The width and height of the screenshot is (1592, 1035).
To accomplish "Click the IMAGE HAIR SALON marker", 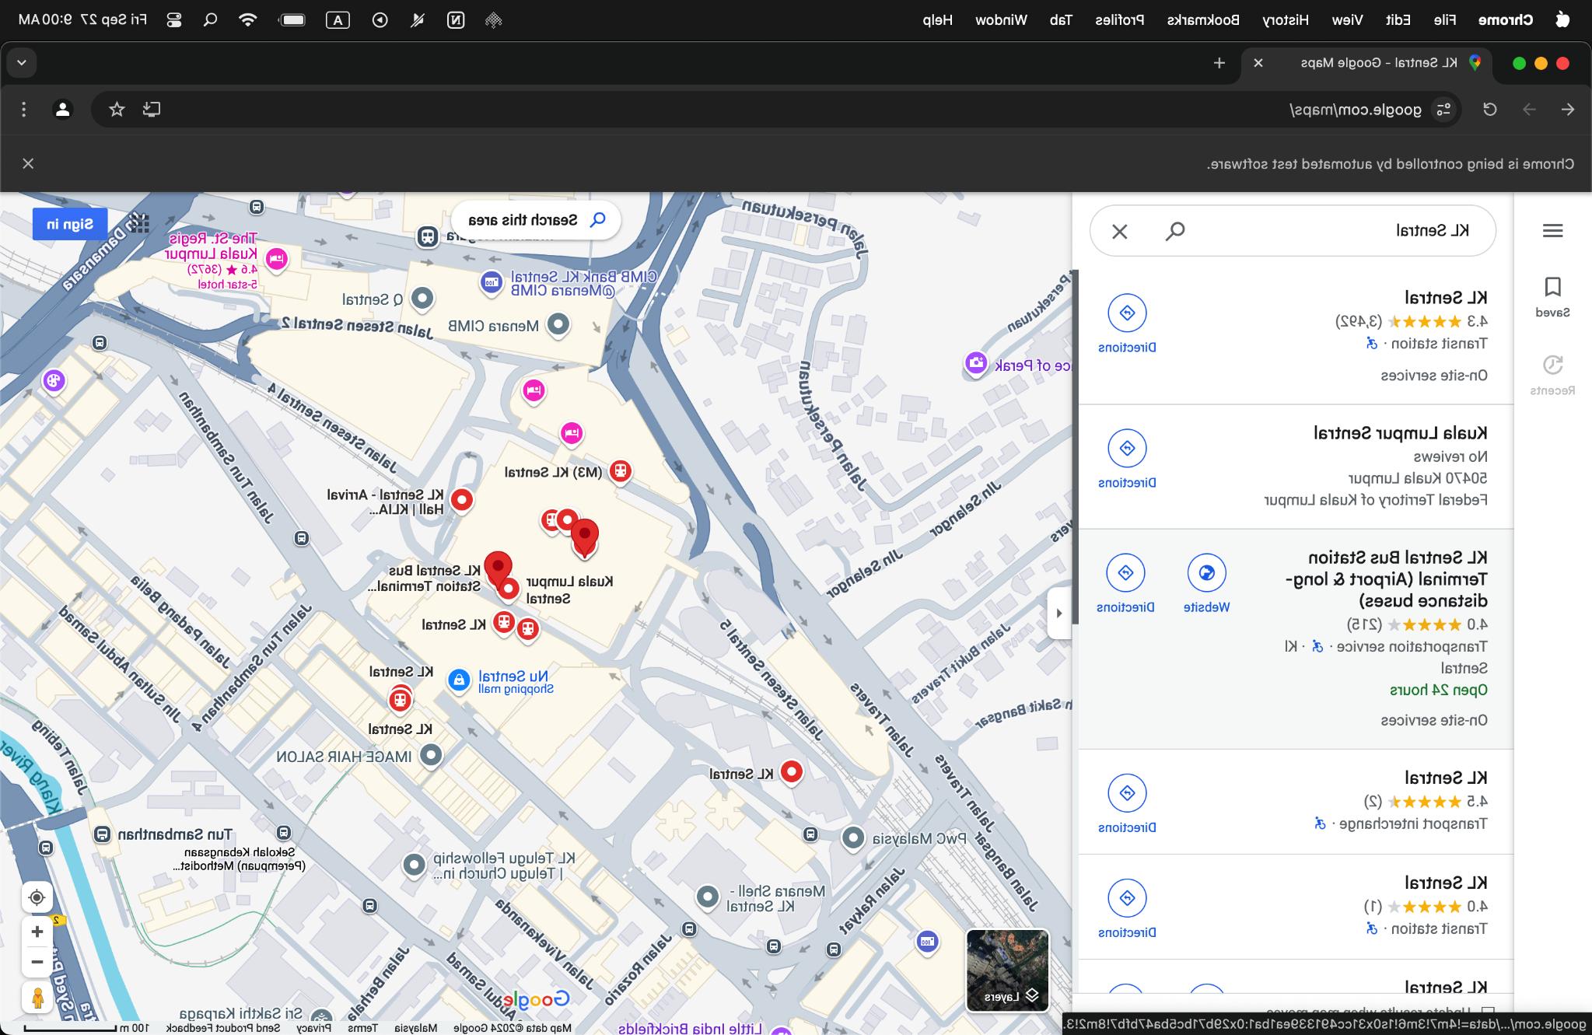I will tap(431, 754).
